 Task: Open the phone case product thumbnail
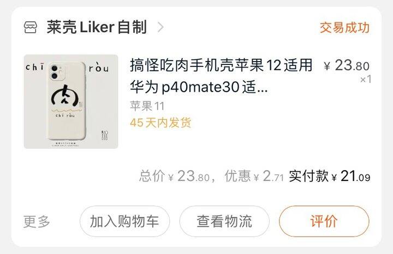pyautogui.click(x=71, y=101)
